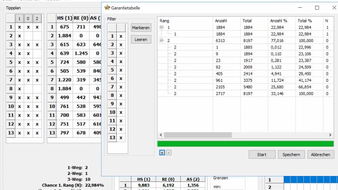
Task: Click the horizontal scrollbar right arrow
Action: pos(330,135)
